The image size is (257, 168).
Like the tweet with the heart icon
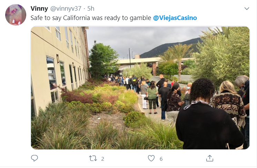click(151, 158)
